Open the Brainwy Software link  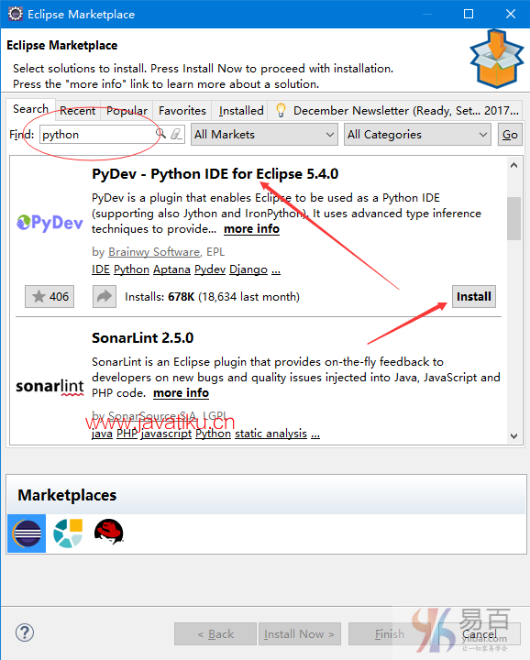click(x=154, y=252)
